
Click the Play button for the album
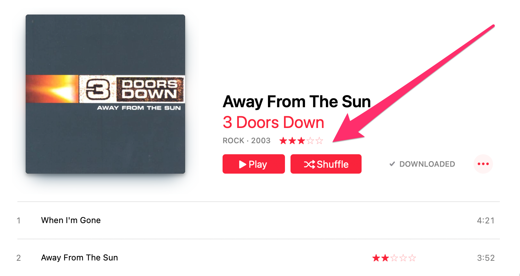click(x=253, y=164)
